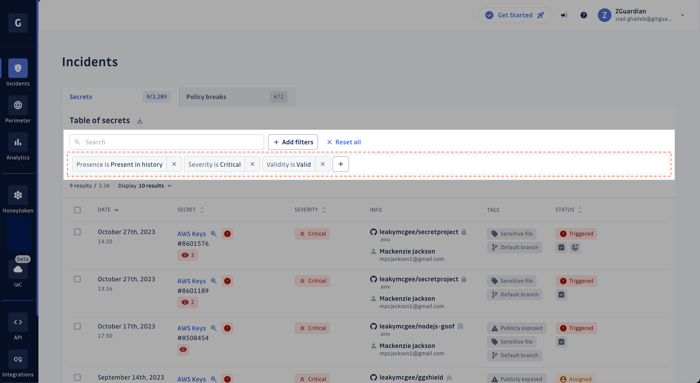This screenshot has width=700, height=383.
Task: Toggle the occurrences eye showing 3 on the first incident
Action: [188, 255]
